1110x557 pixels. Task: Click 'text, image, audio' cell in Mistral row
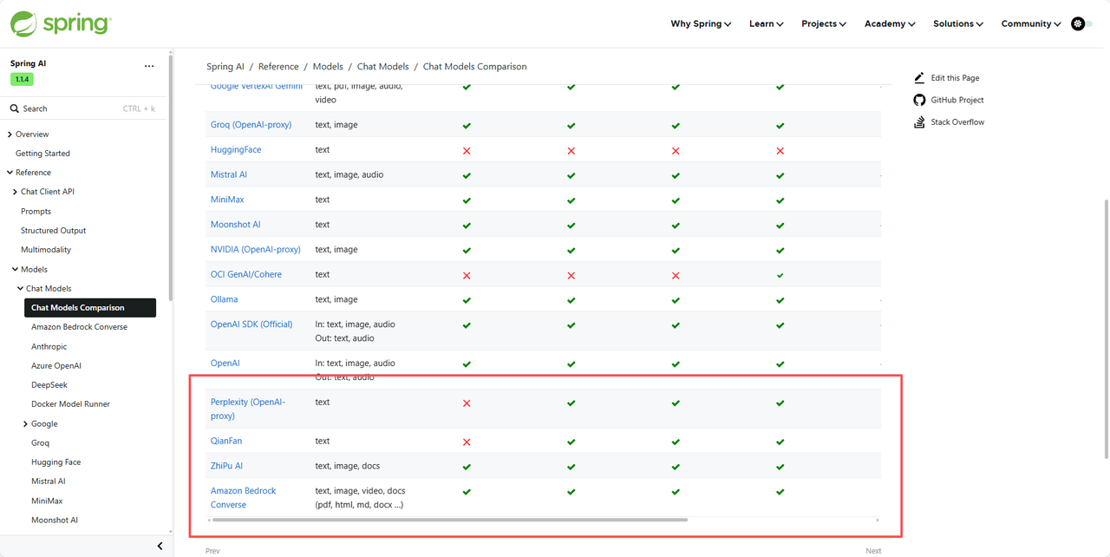349,175
